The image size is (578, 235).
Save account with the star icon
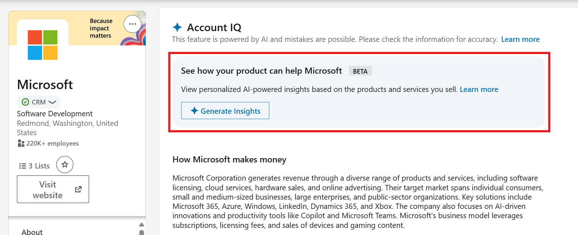pyautogui.click(x=65, y=165)
